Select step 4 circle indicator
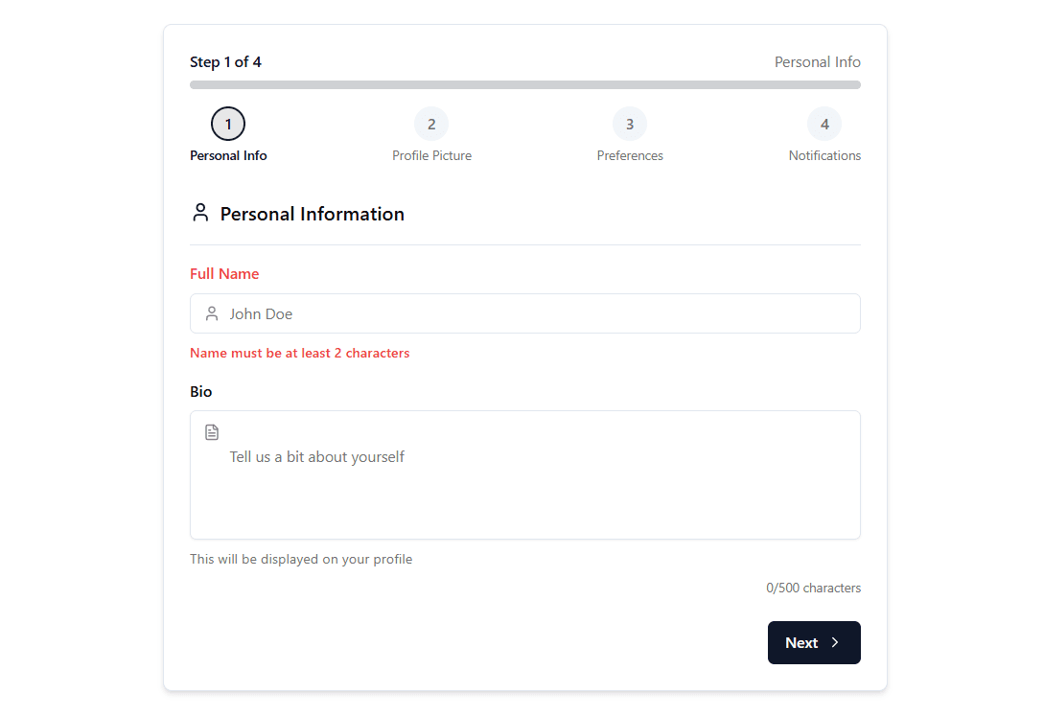The height and width of the screenshot is (716, 1044). click(824, 124)
